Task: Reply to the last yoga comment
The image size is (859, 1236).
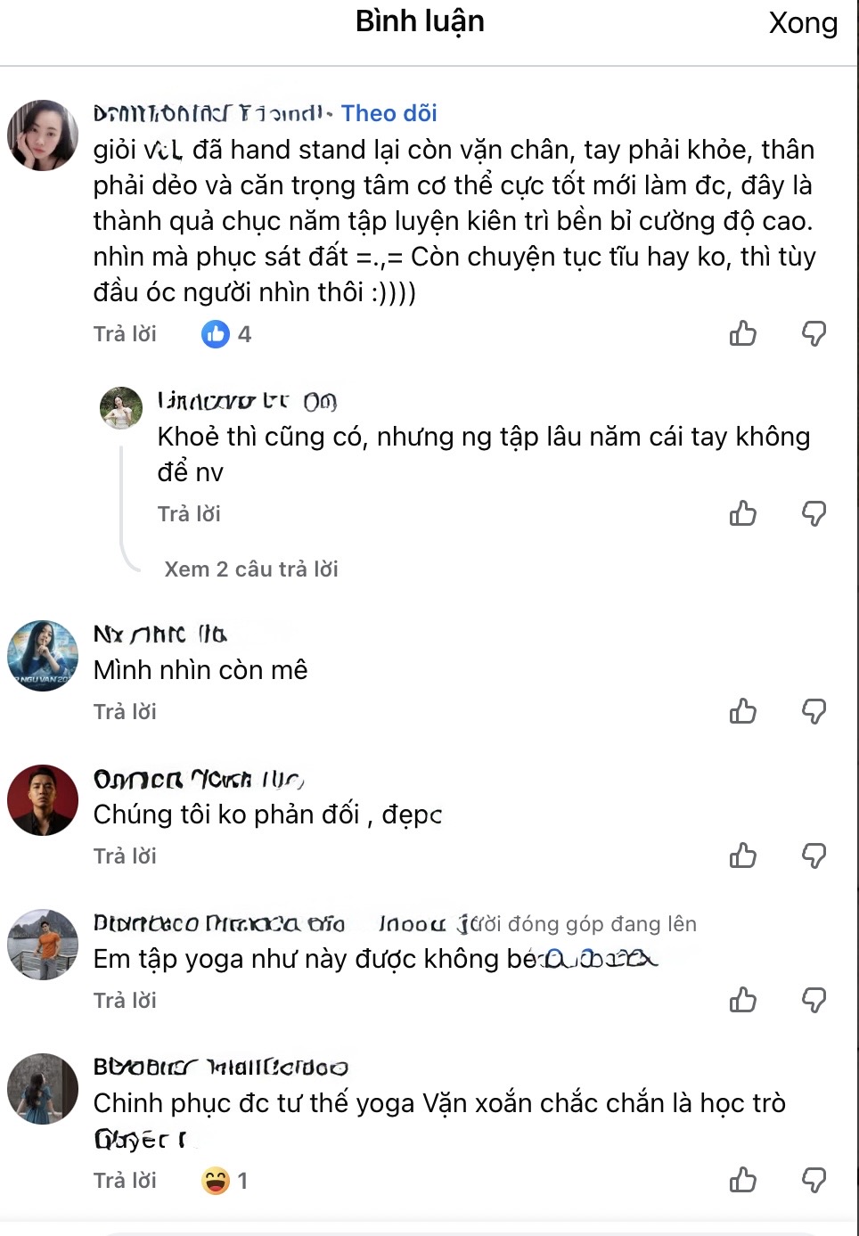Action: [x=124, y=1179]
